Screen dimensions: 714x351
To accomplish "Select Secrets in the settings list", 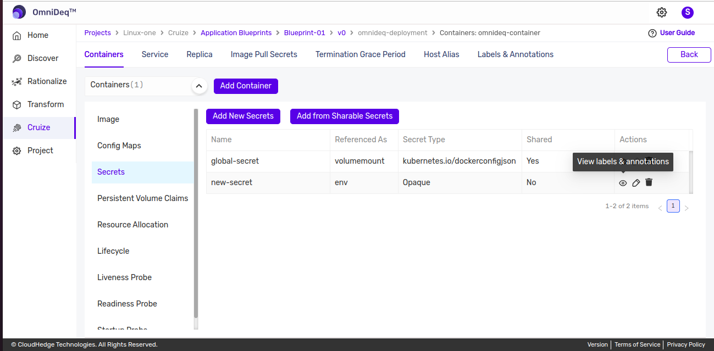I will 143,172.
